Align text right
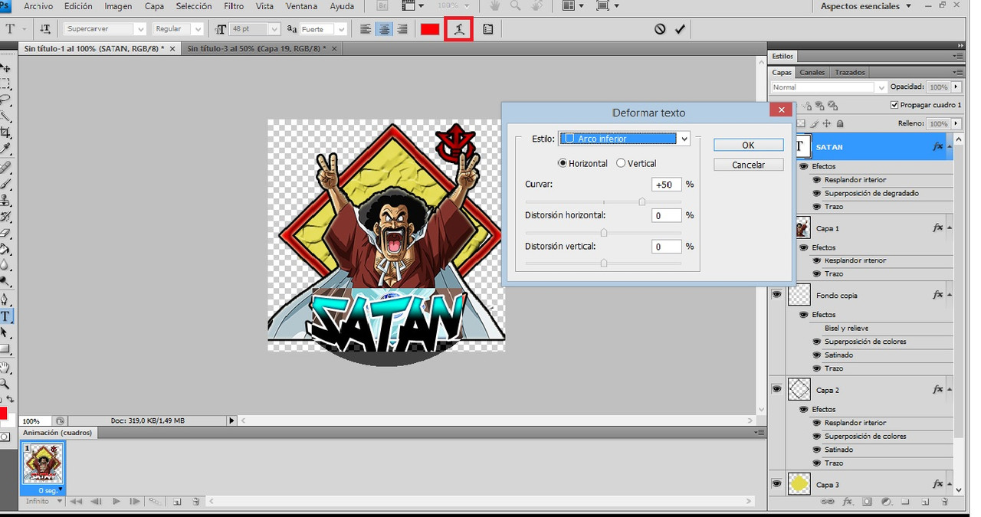 (x=402, y=29)
